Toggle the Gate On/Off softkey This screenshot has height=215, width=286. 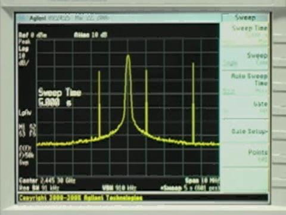pyautogui.click(x=245, y=107)
